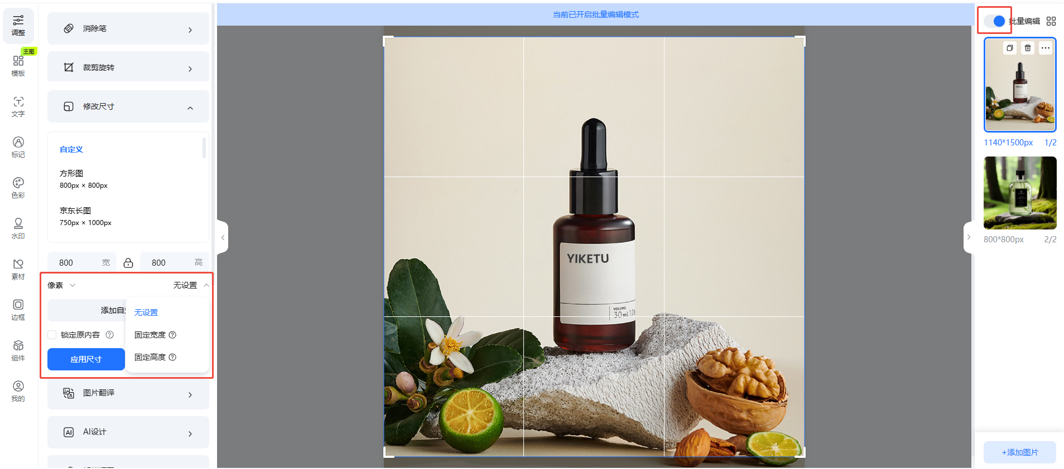Open the 水印 watermark tool
Viewport: 1064px width, 469px height.
click(x=18, y=228)
